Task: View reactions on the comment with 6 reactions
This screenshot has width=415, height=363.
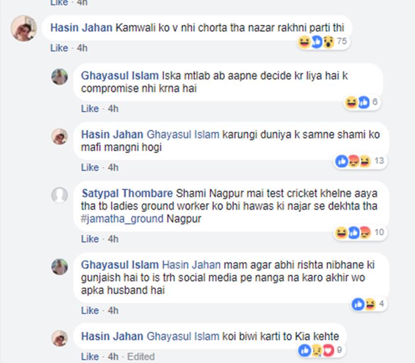Action: click(362, 102)
